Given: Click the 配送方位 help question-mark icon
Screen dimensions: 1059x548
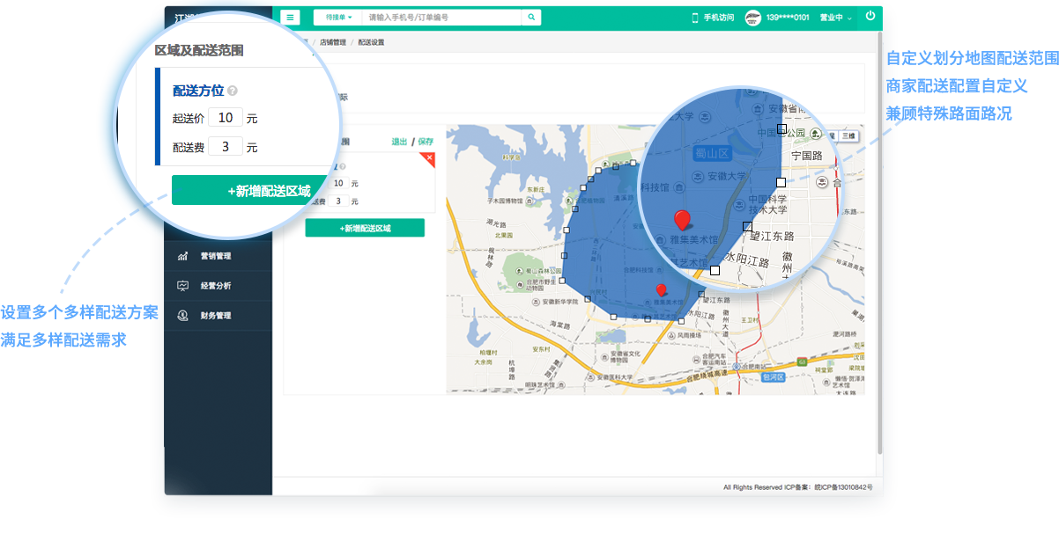Looking at the screenshot, I should (x=233, y=91).
